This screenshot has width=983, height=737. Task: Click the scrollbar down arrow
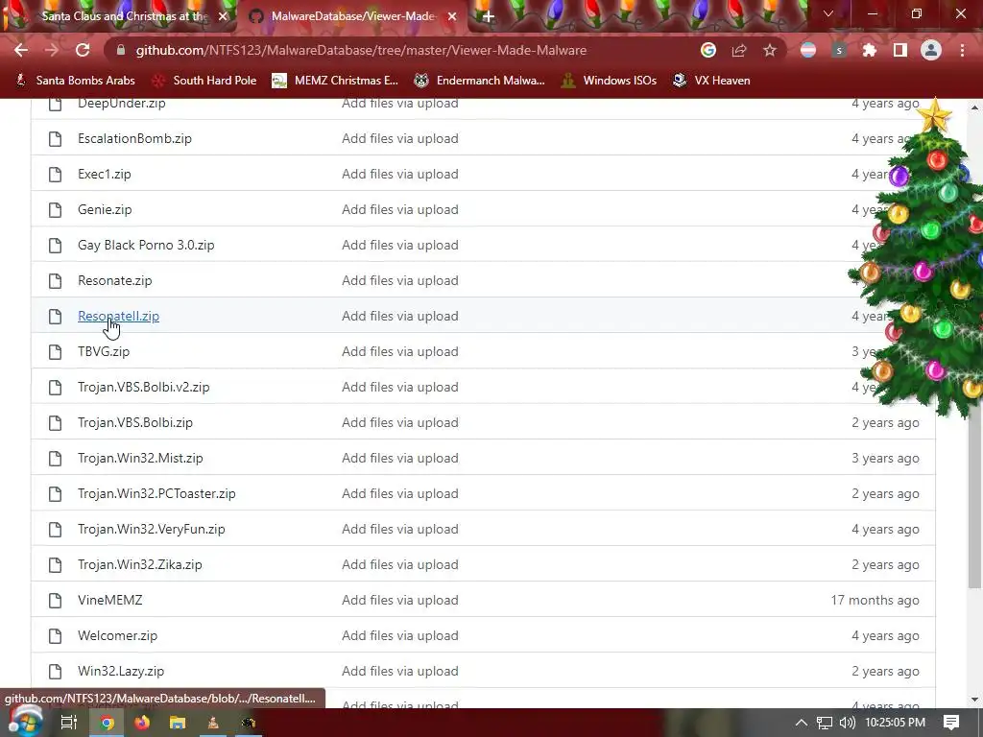pos(974,700)
